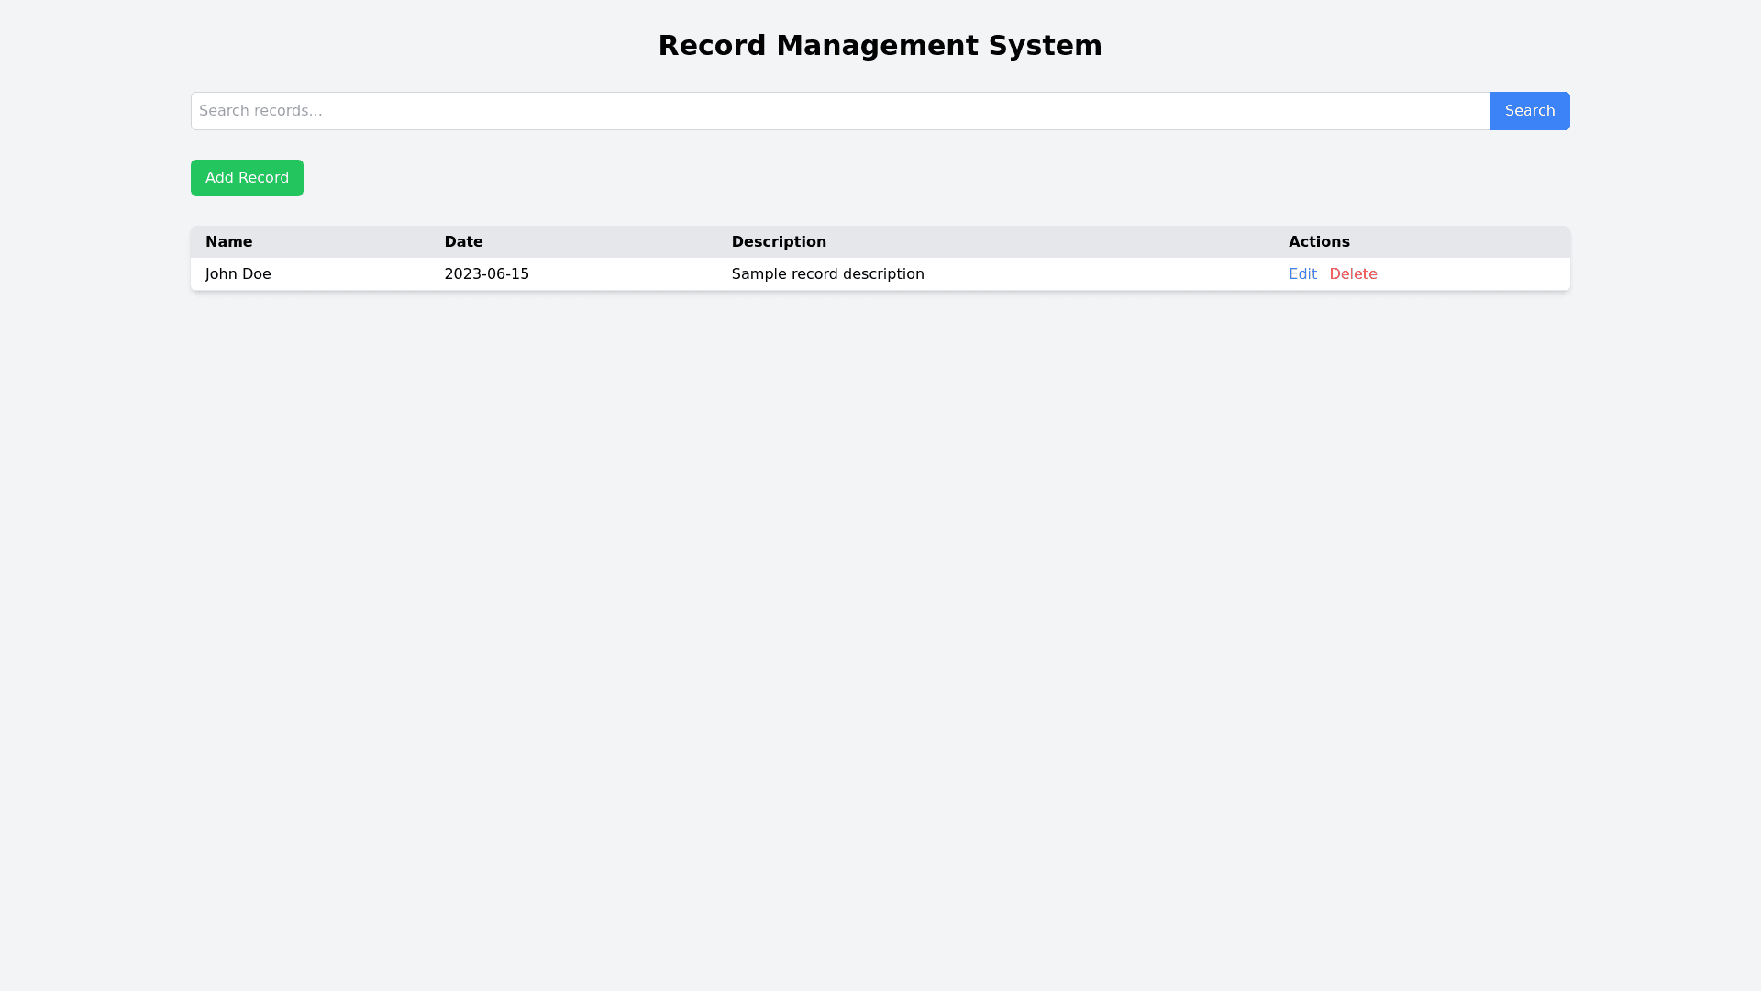Click the Sample record description text
Screen dimensions: 1761x991
[827, 273]
